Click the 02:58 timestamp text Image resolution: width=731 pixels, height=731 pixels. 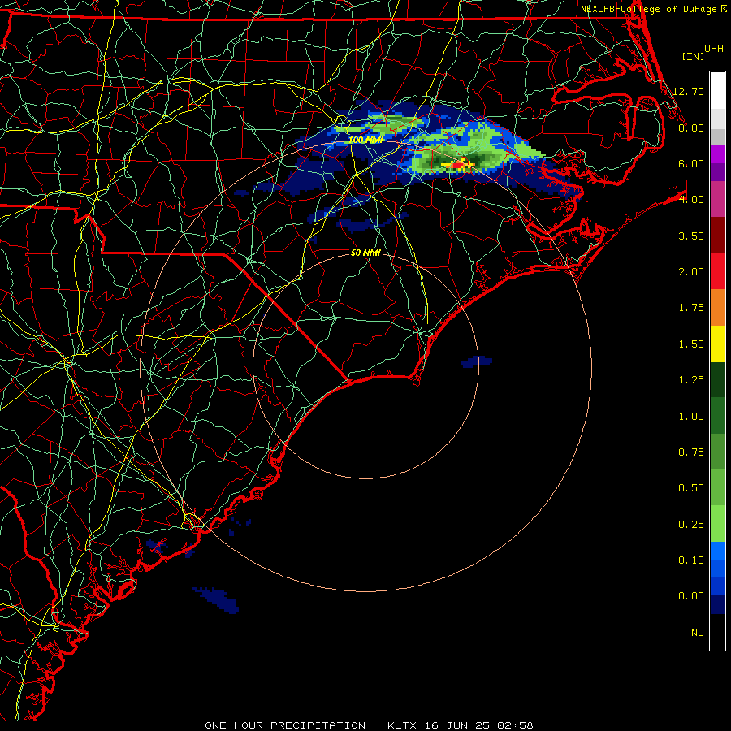pos(515,725)
